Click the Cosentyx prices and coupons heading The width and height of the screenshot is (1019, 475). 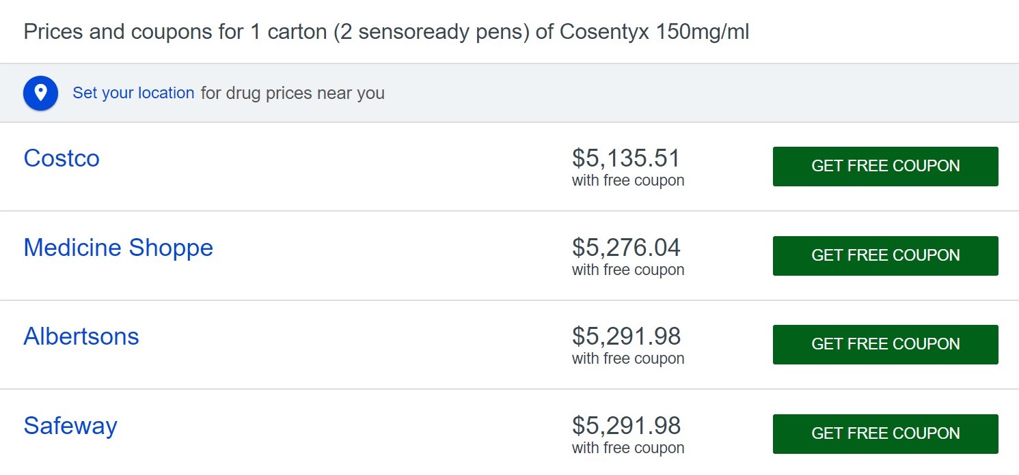coord(386,32)
